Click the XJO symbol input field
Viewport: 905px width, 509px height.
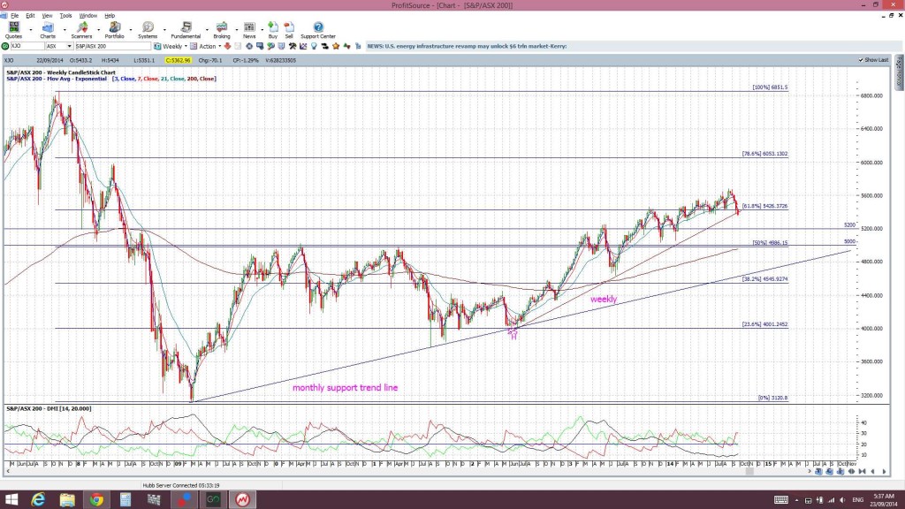click(x=27, y=46)
